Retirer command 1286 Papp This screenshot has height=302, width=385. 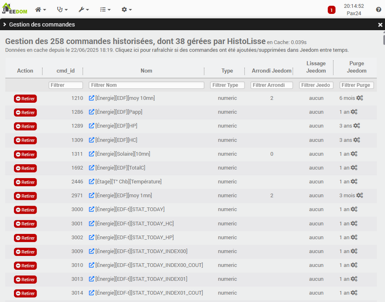coord(26,113)
